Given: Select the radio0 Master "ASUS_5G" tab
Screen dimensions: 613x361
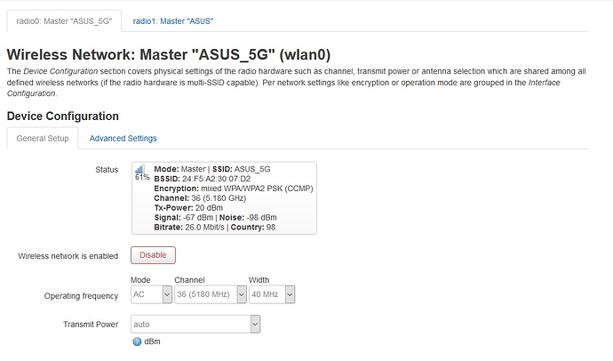Looking at the screenshot, I should [64, 21].
